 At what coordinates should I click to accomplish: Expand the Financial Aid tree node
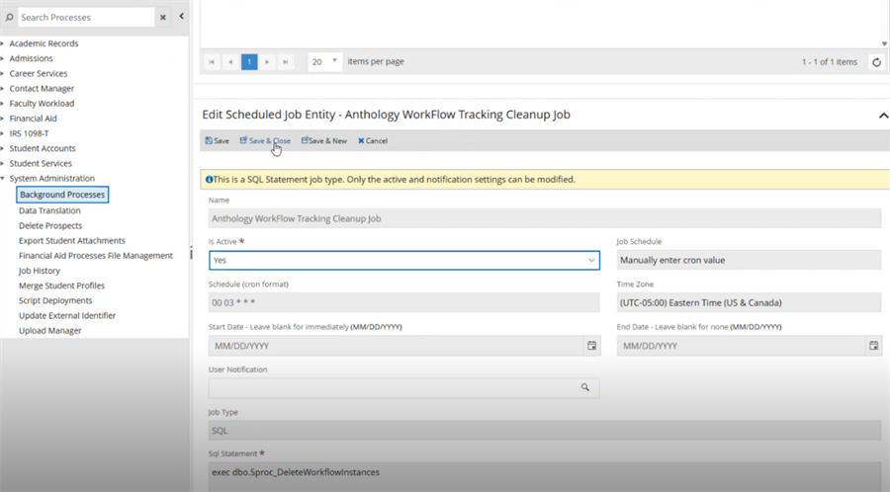(4, 119)
